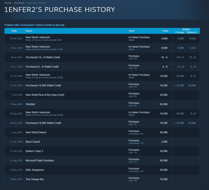Open the Microsoft Flight Simulator purchase

pyautogui.click(x=102, y=161)
